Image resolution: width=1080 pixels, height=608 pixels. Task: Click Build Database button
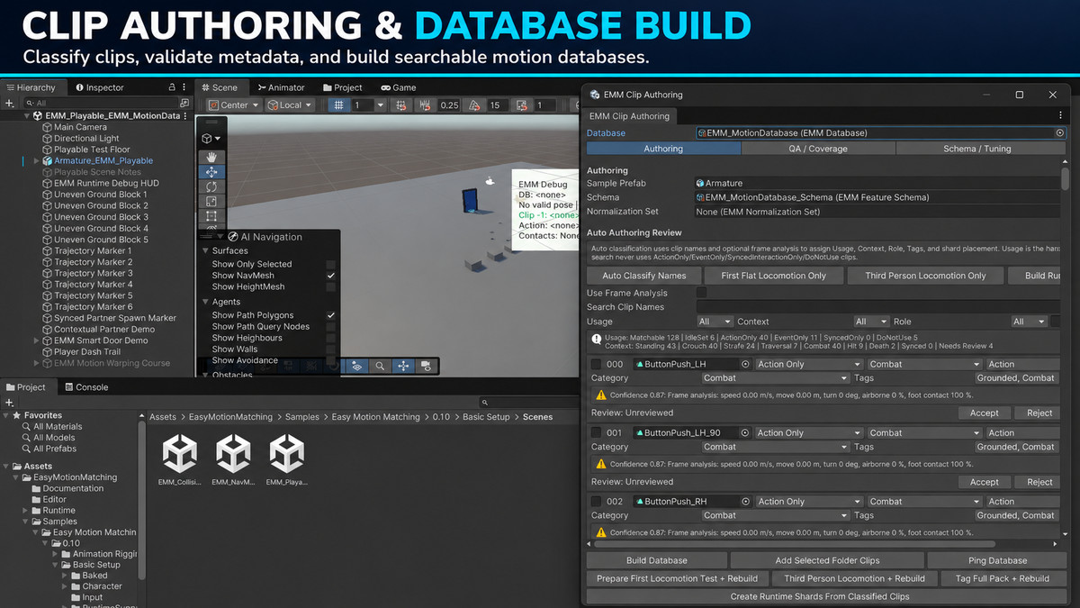pyautogui.click(x=656, y=560)
